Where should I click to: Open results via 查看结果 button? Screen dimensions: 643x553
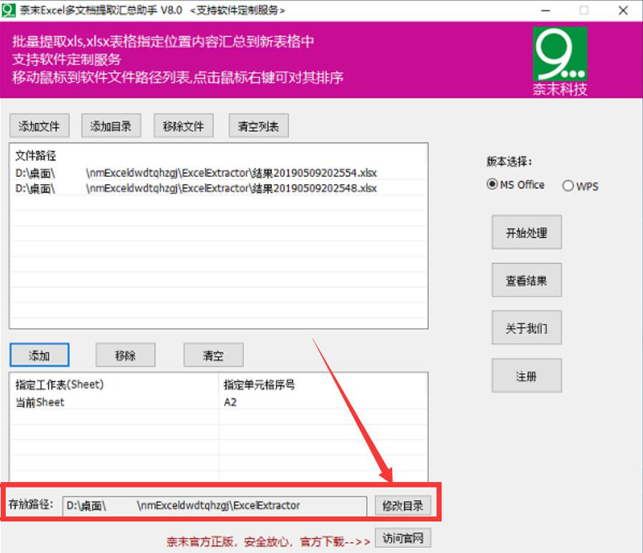pyautogui.click(x=527, y=280)
